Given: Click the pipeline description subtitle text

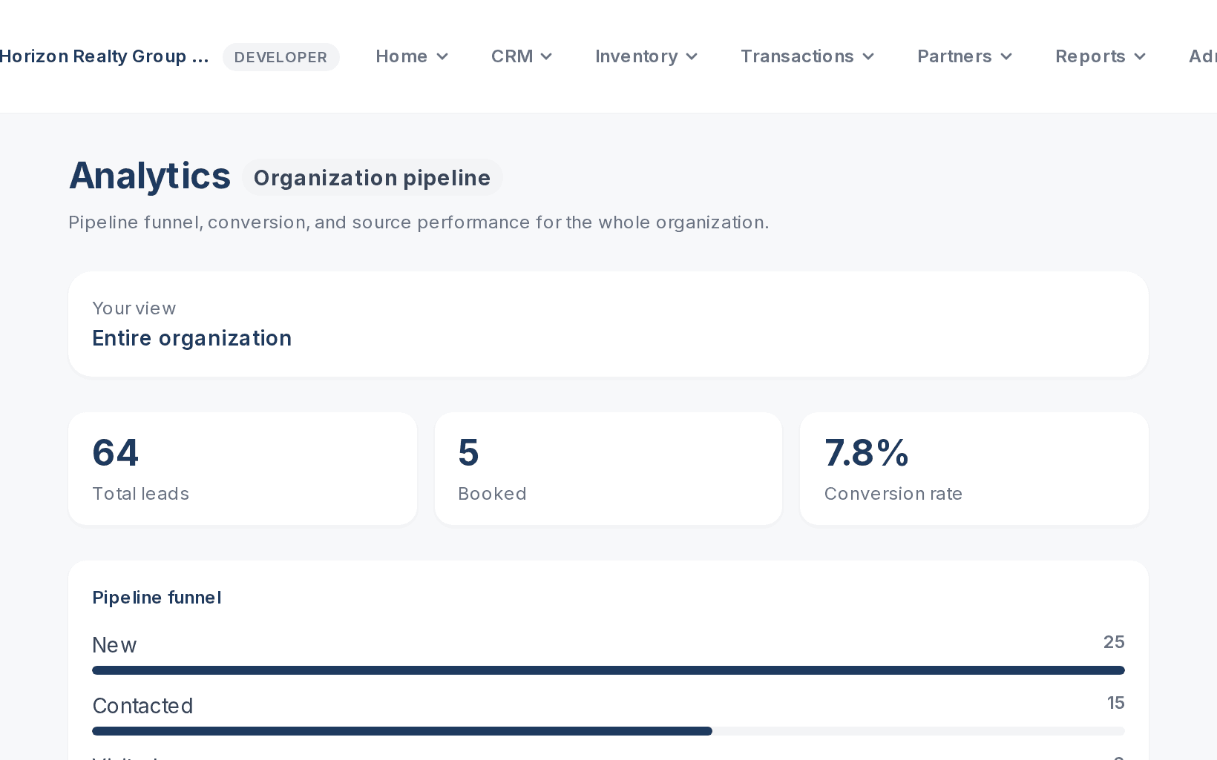Looking at the screenshot, I should pyautogui.click(x=419, y=222).
